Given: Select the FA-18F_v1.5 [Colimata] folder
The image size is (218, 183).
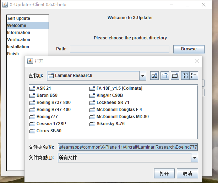Looking at the screenshot, I should (116, 88).
